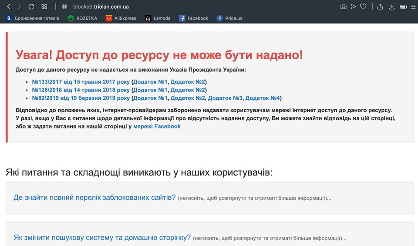Click the share icon in toolbar
The image size is (418, 246).
click(x=380, y=7)
